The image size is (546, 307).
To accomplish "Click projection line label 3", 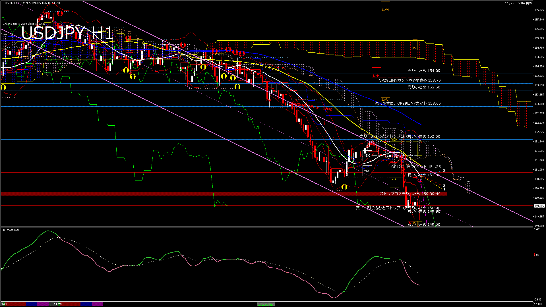I will click(x=444, y=171).
